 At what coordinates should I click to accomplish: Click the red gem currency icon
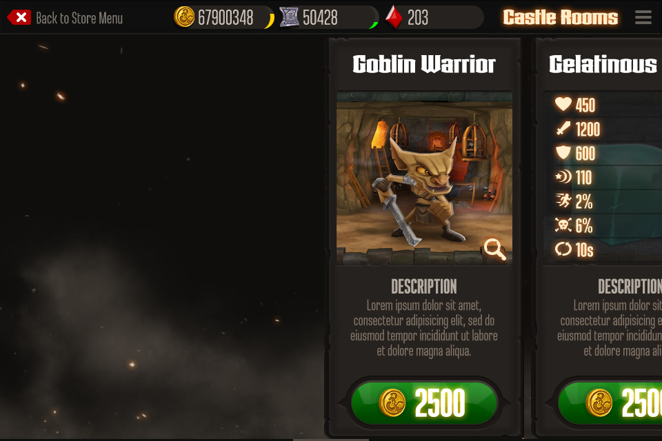[x=394, y=17]
